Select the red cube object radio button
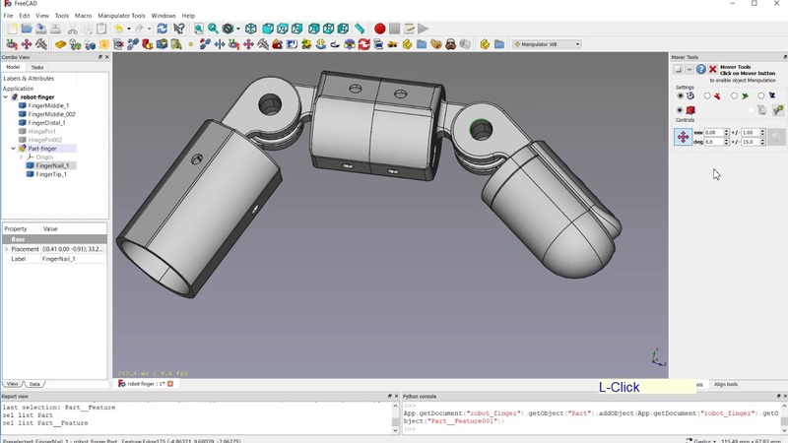Viewport: 788px width, 443px height. tap(680, 110)
